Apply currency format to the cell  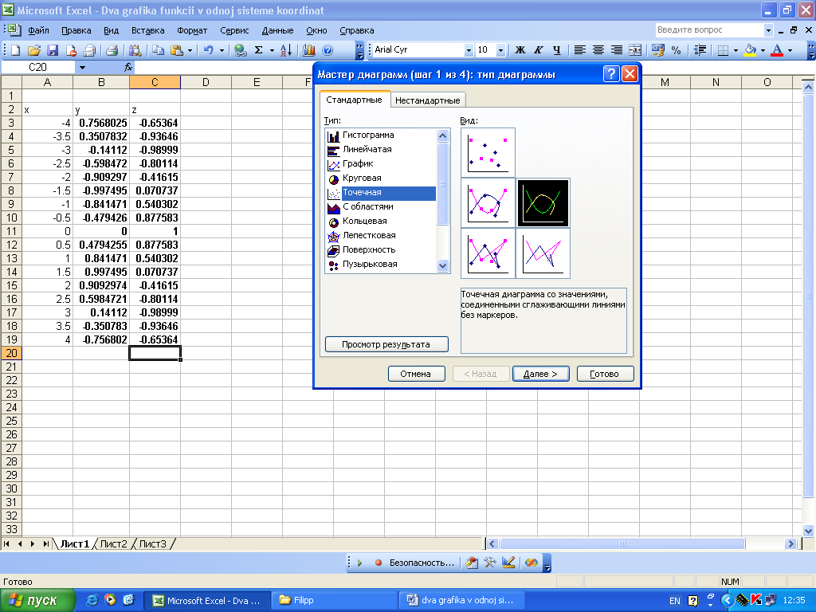[x=657, y=50]
